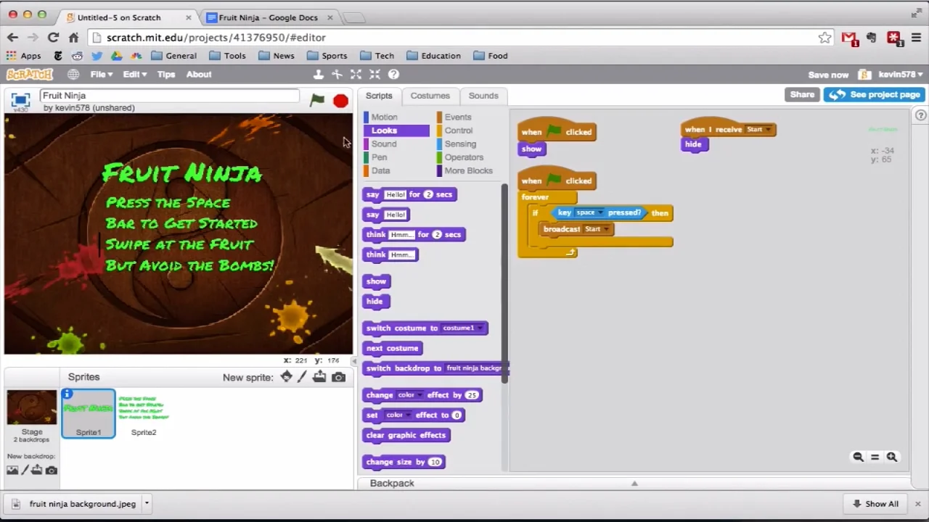Click the green flag to run project
929x522 pixels.
click(x=317, y=100)
